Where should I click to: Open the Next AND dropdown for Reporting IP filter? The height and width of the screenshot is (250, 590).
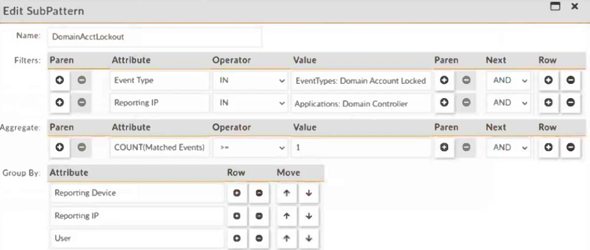(x=509, y=105)
